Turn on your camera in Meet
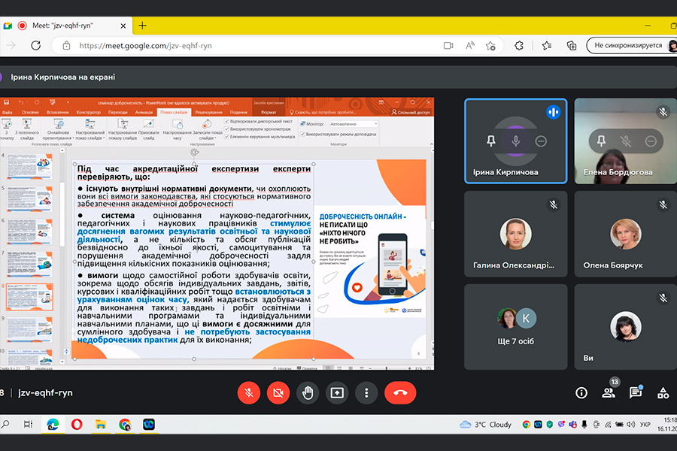 [278, 392]
